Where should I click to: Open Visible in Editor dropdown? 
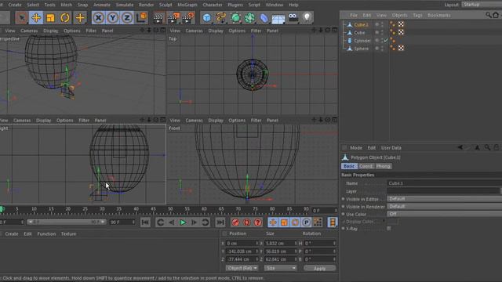click(445, 199)
